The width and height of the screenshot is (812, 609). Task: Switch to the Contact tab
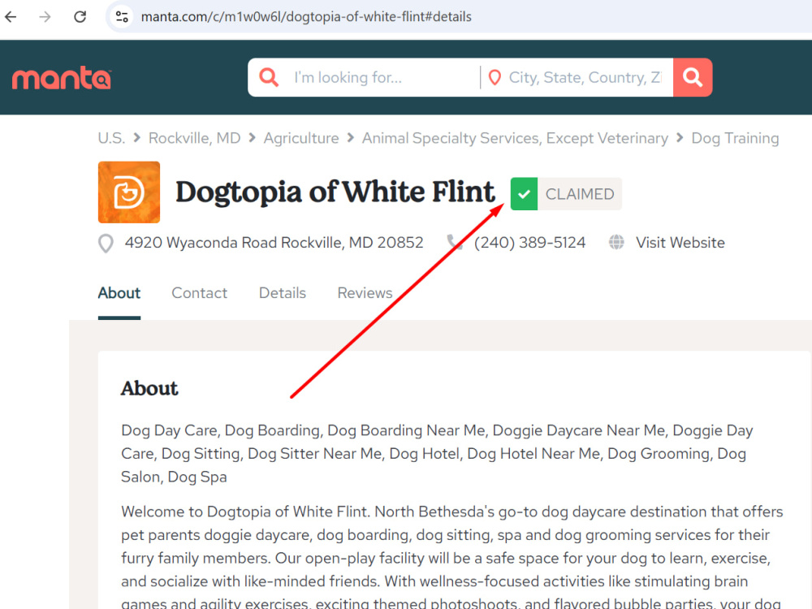(200, 293)
